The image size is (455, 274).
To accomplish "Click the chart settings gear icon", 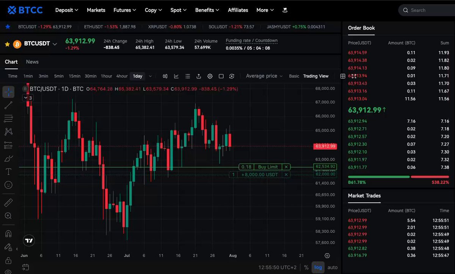I will coord(210,76).
